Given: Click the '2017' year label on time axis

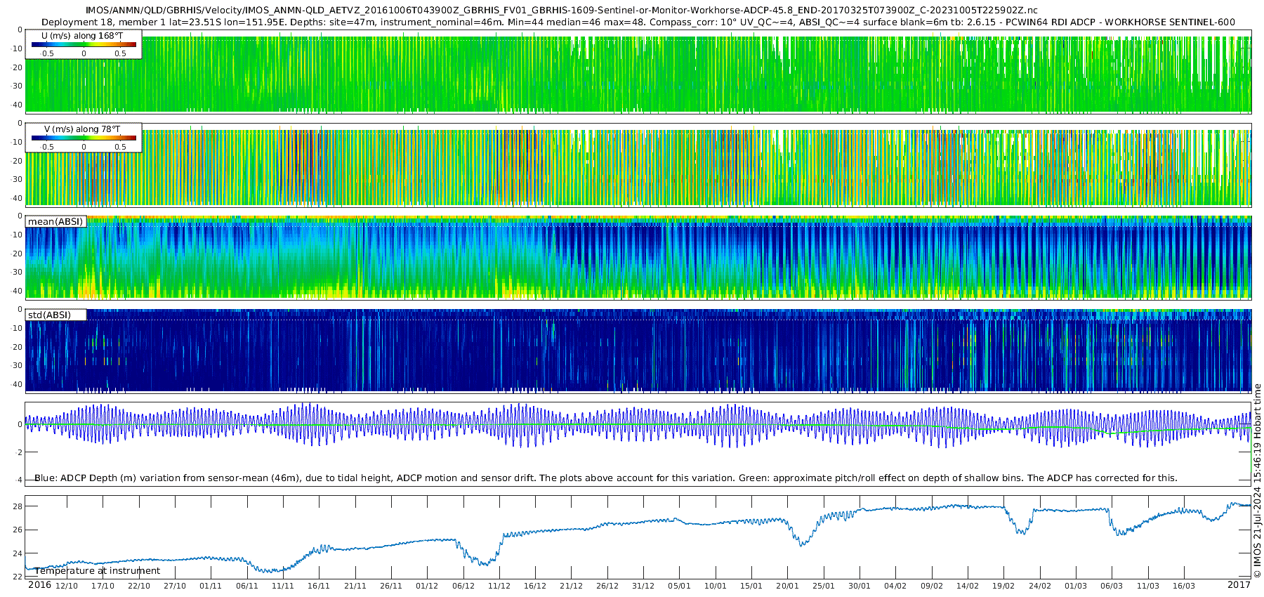Looking at the screenshot, I should pos(1239,585).
